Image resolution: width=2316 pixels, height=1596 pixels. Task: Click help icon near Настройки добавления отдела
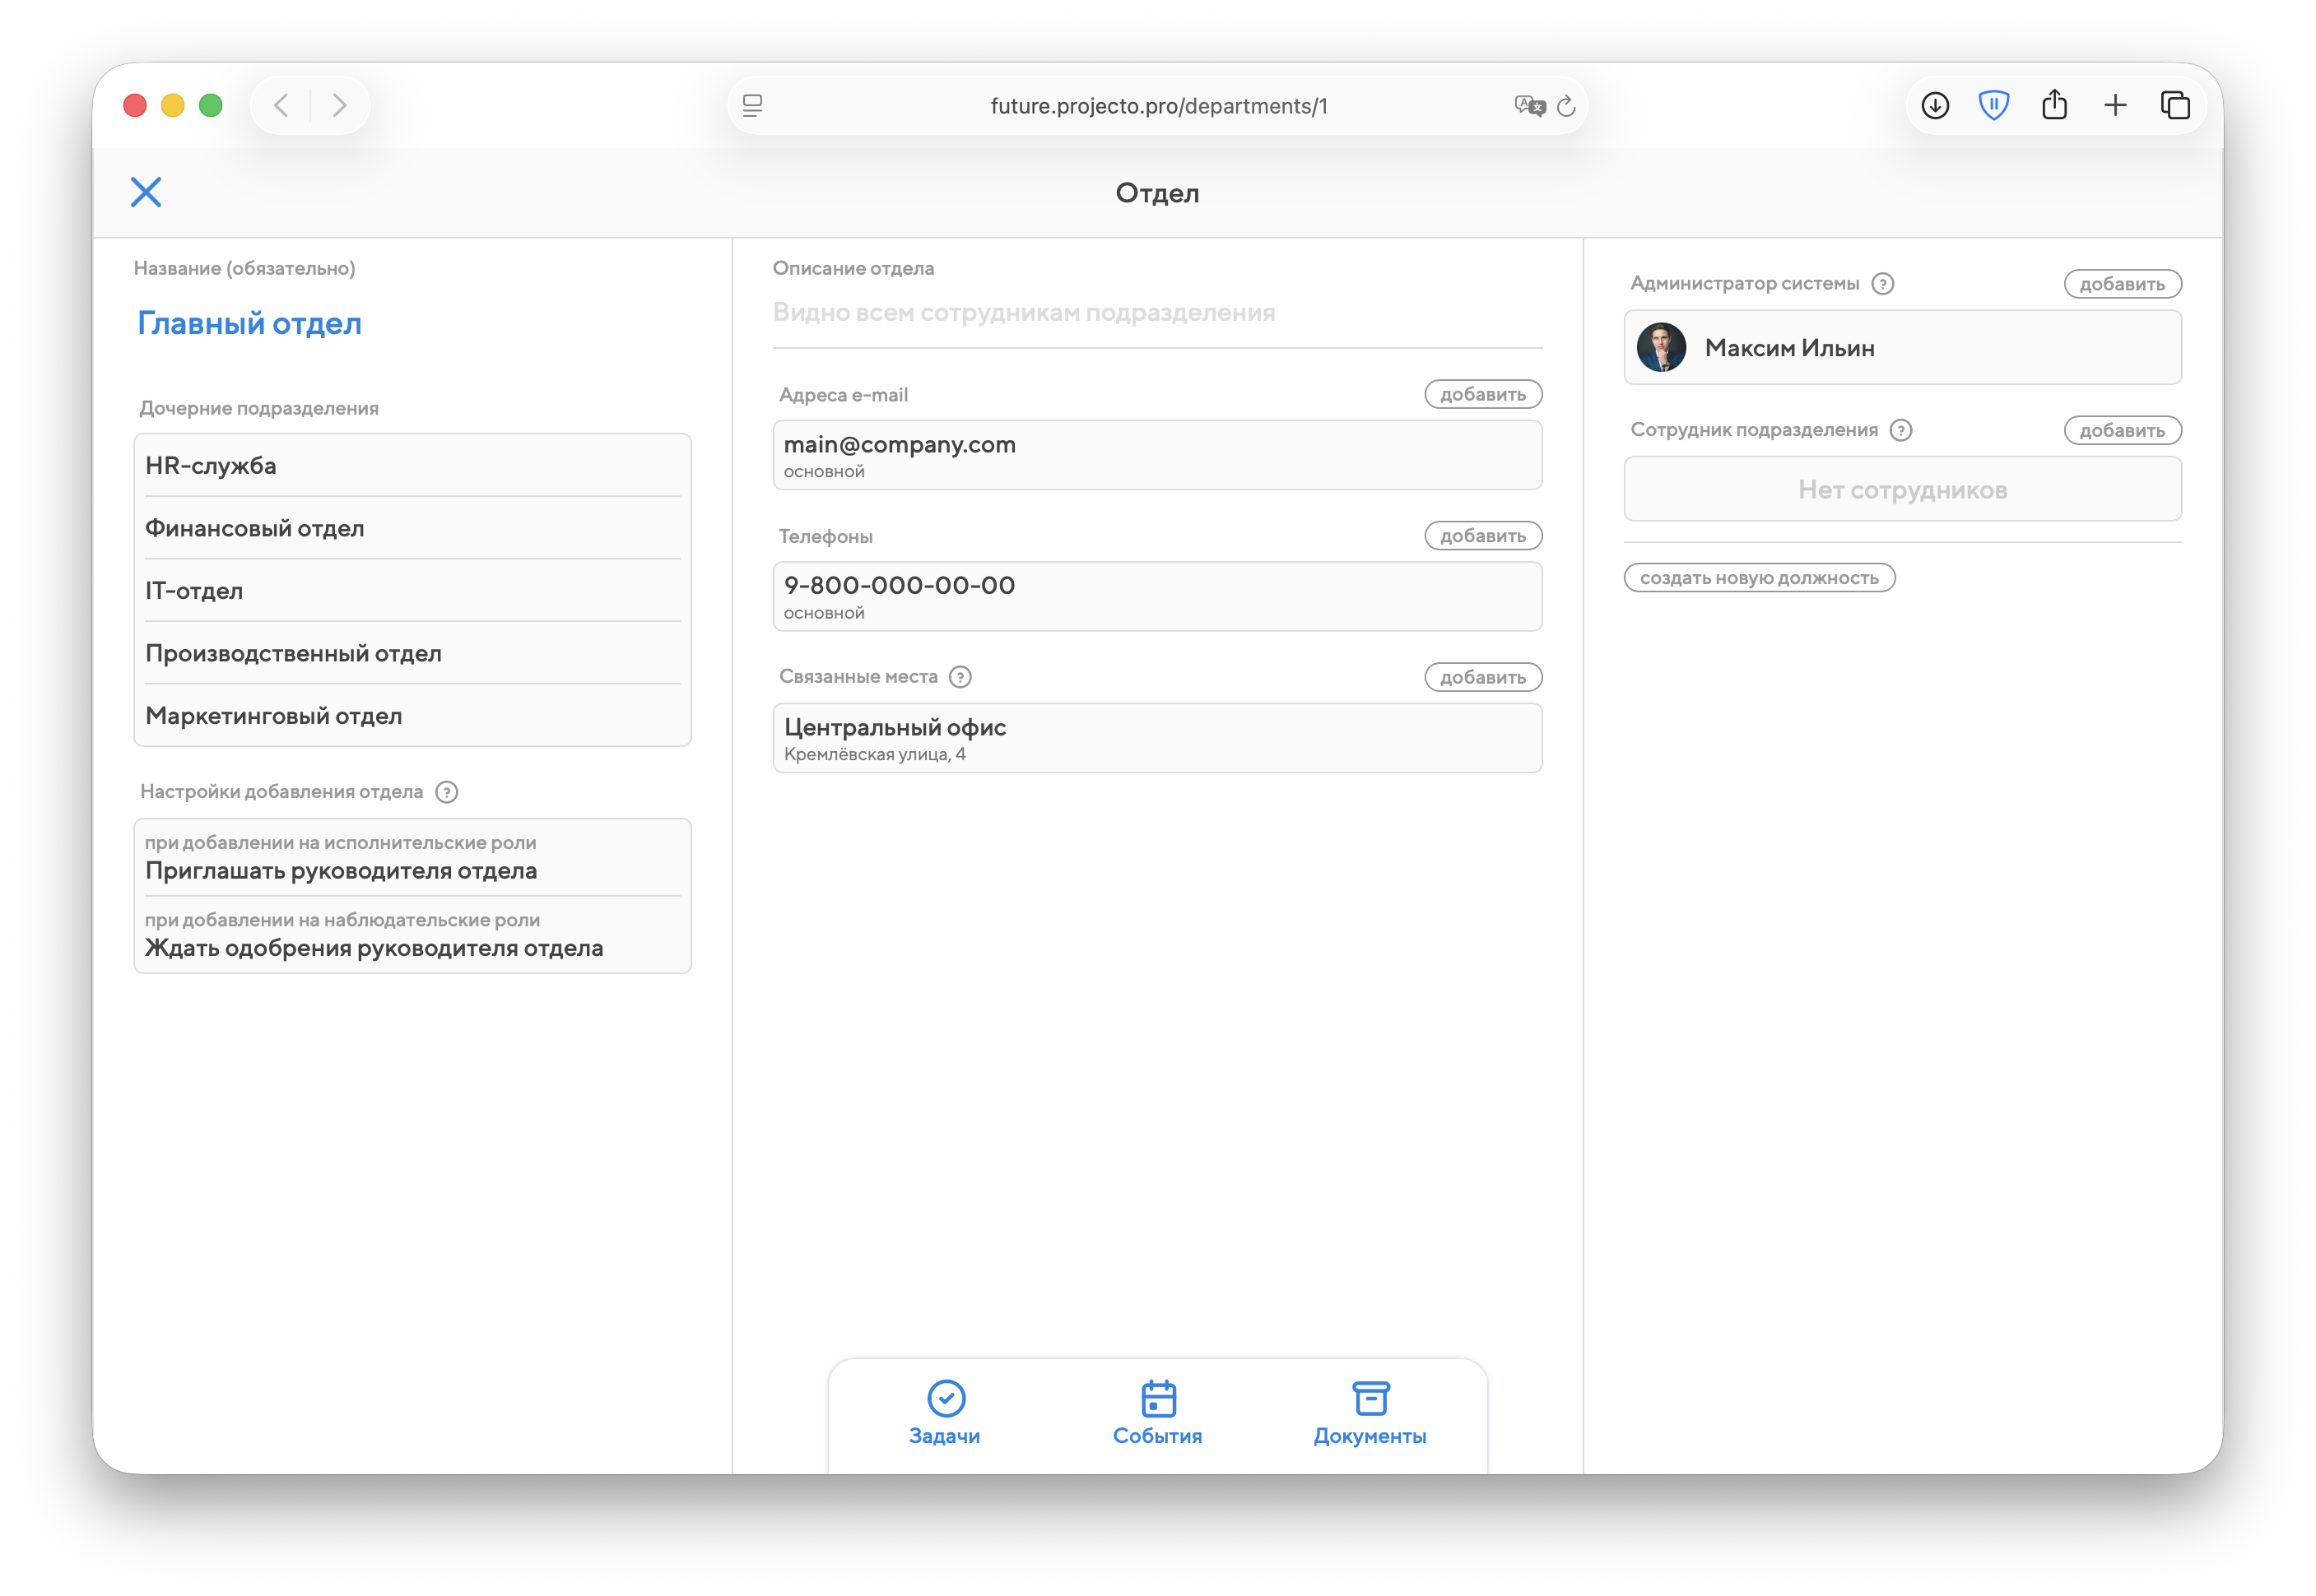pos(447,792)
